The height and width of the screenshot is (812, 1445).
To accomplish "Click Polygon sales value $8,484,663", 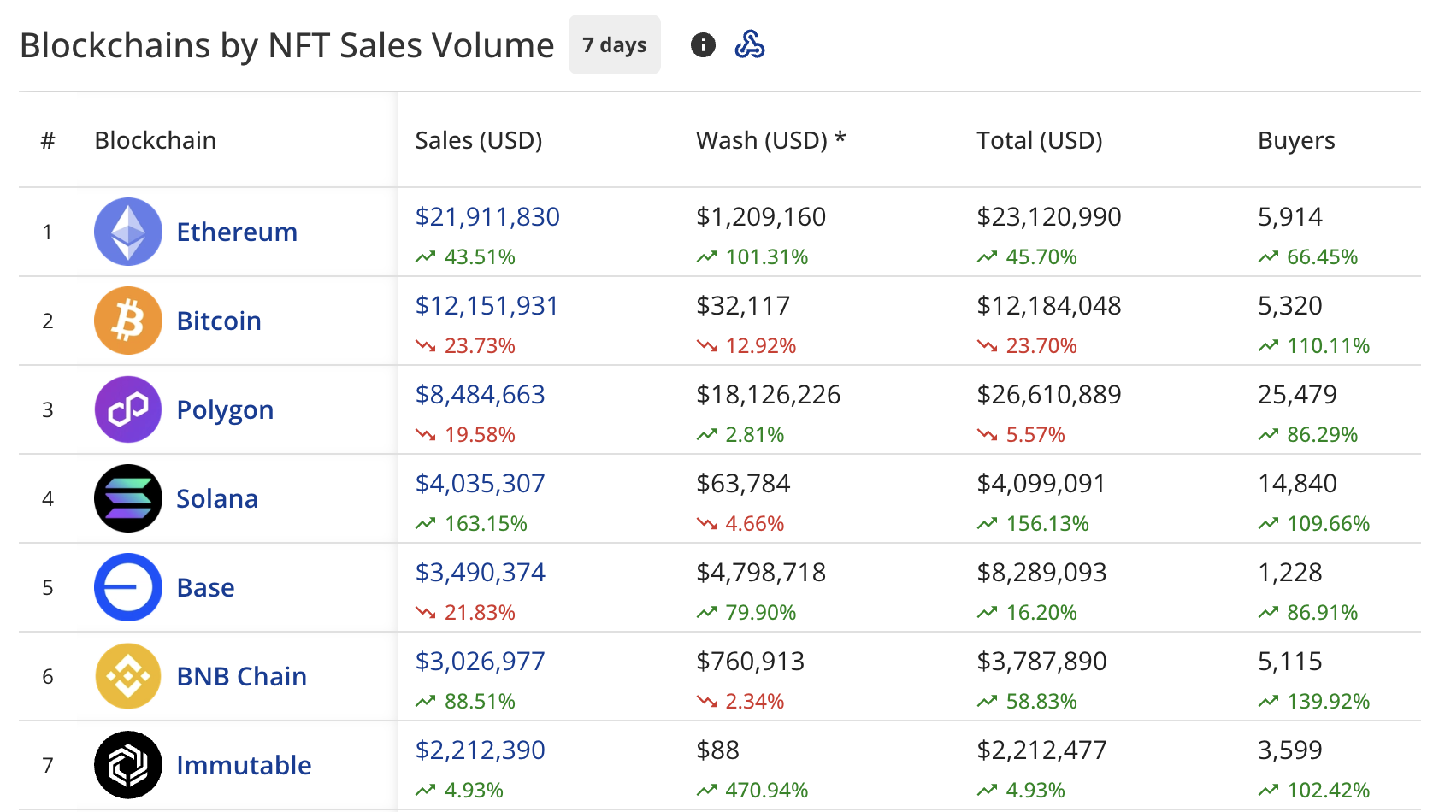I will [x=480, y=395].
